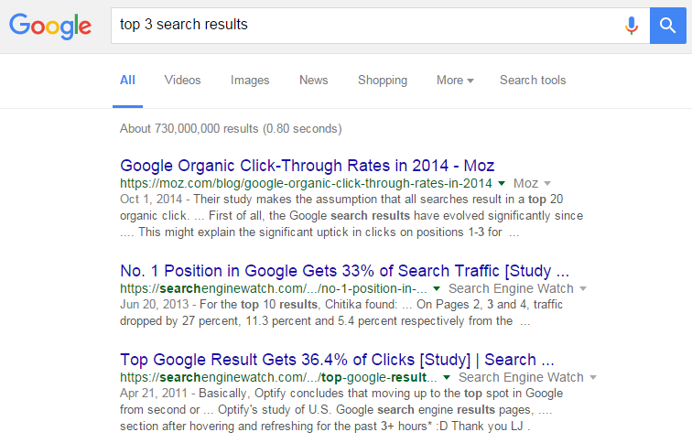Open the News tab
The image size is (692, 443).
click(x=313, y=81)
